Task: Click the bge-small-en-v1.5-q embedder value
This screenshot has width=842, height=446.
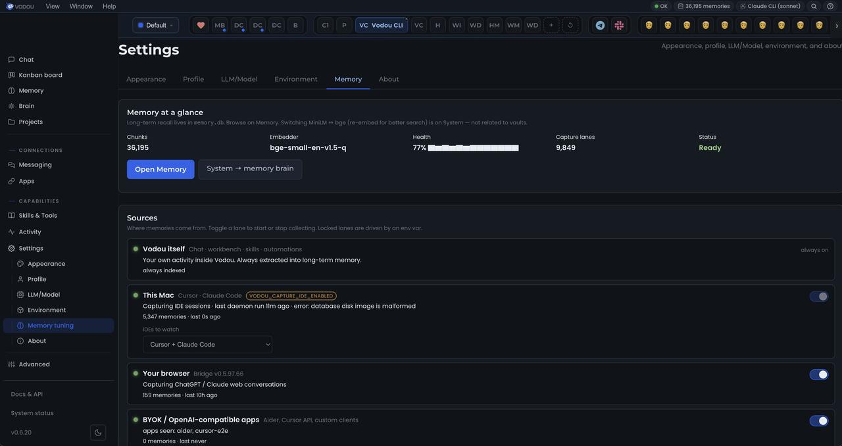Action: 308,148
